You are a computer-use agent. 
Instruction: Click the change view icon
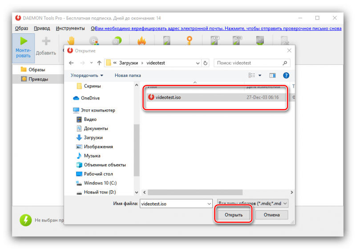tap(251, 75)
